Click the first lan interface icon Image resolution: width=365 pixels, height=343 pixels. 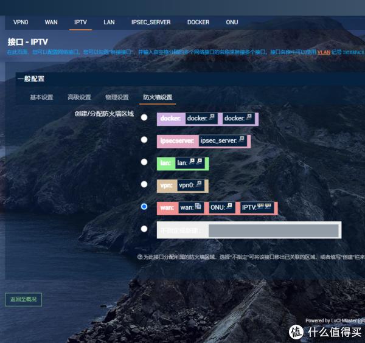192,162
